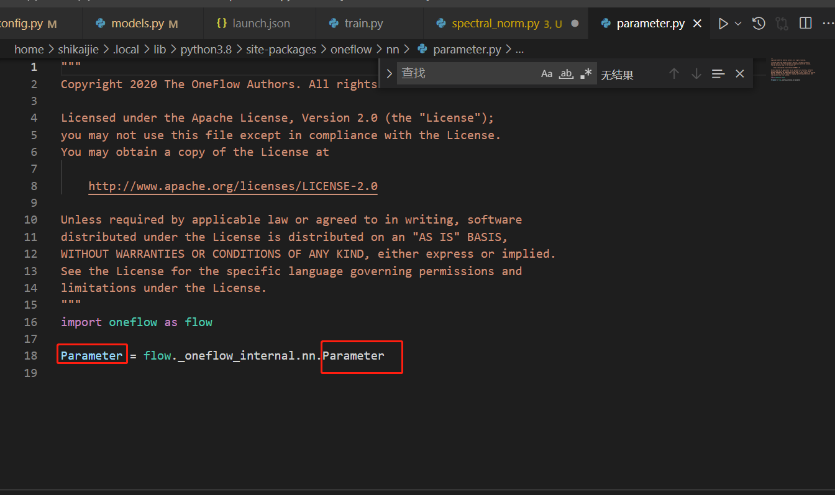This screenshot has width=835, height=495.
Task: Open the Apache License URL on line 8
Action: (x=233, y=186)
